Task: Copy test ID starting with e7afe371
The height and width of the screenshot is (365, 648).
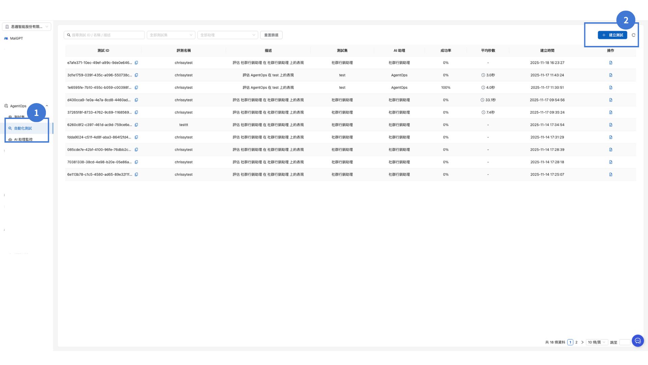Action: (136, 63)
